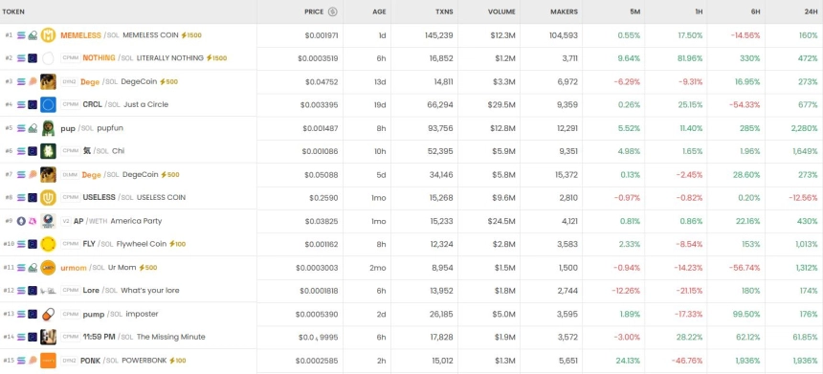823x374 pixels.
Task: Click the Chi token green logo
Action: click(48, 151)
